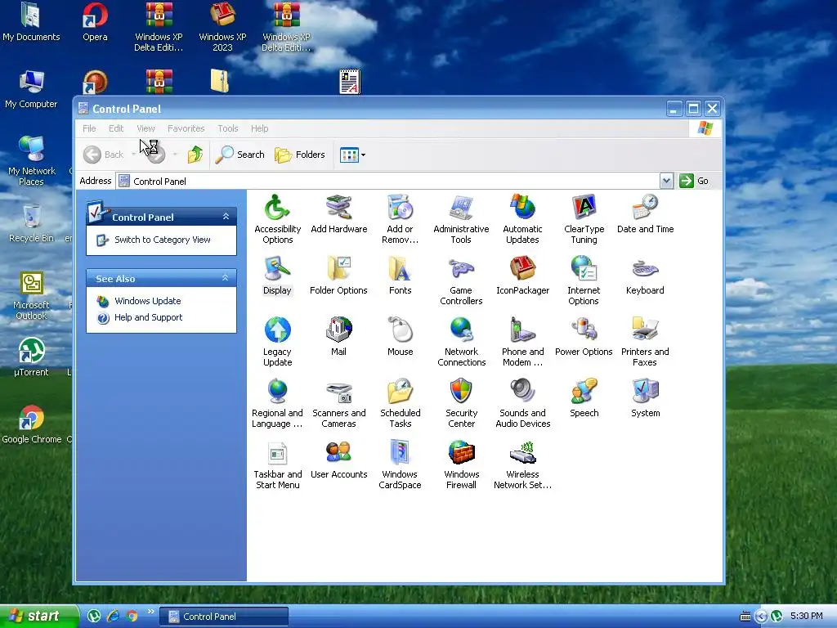Screen dimensions: 837x628
Task: Open Game Controllers icon
Action: pos(461,280)
